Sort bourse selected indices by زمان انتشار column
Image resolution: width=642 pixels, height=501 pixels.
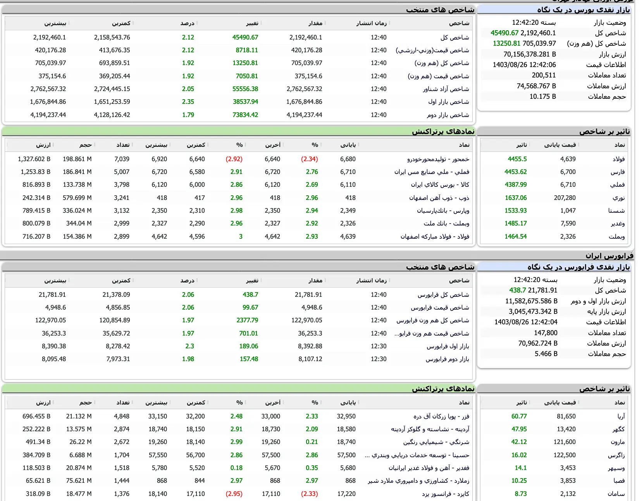[372, 23]
